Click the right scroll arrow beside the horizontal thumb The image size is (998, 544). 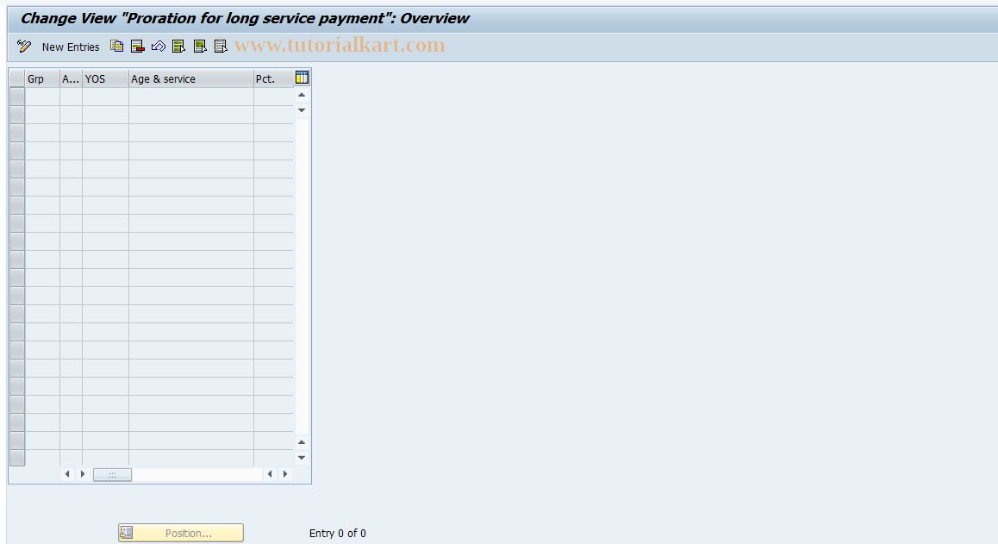coord(83,474)
